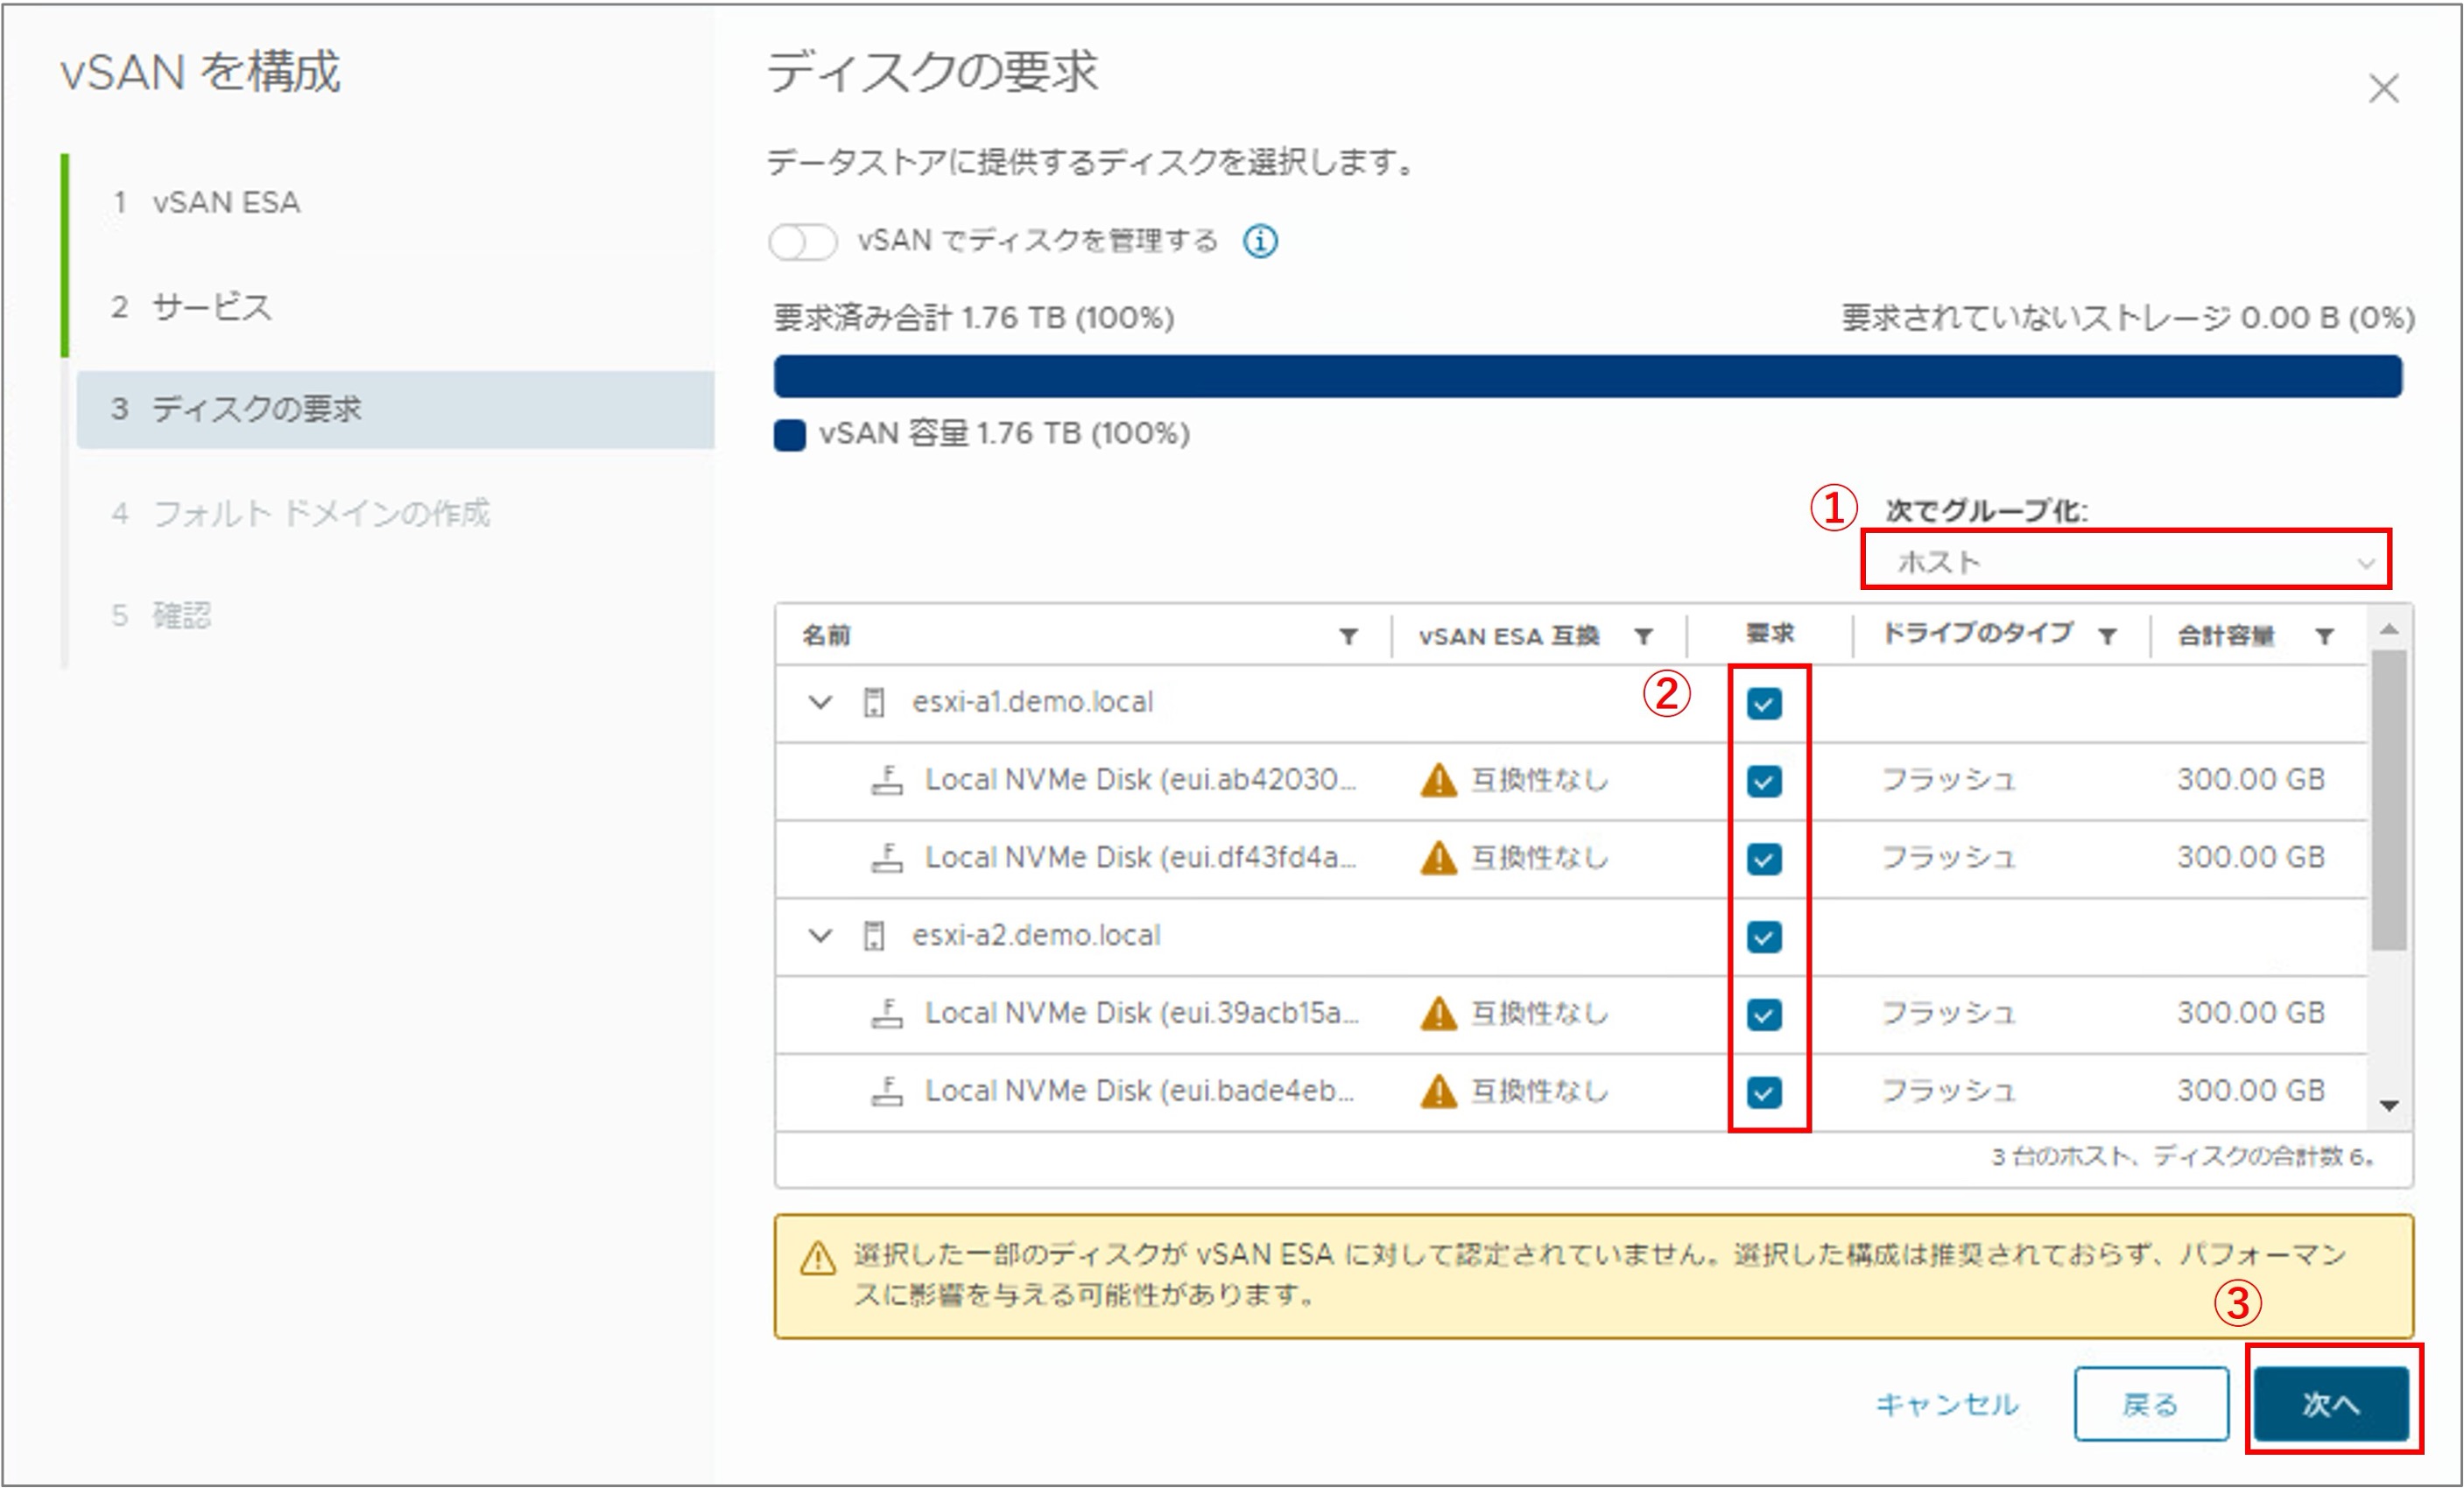Click the incompatibility warning icon for eui.bade4eb disk
Image resolution: width=2464 pixels, height=1488 pixels.
(x=1438, y=1091)
